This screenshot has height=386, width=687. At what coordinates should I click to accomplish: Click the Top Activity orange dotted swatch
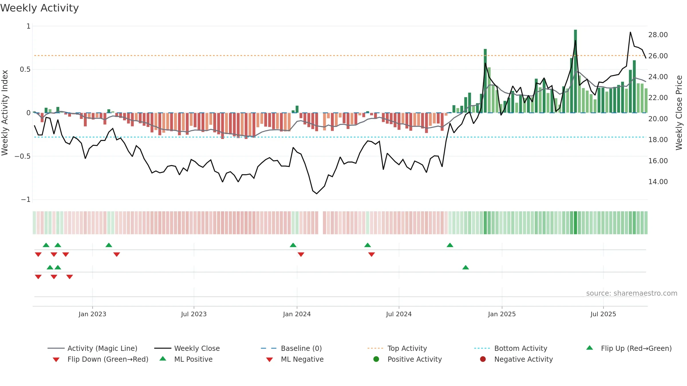click(375, 348)
